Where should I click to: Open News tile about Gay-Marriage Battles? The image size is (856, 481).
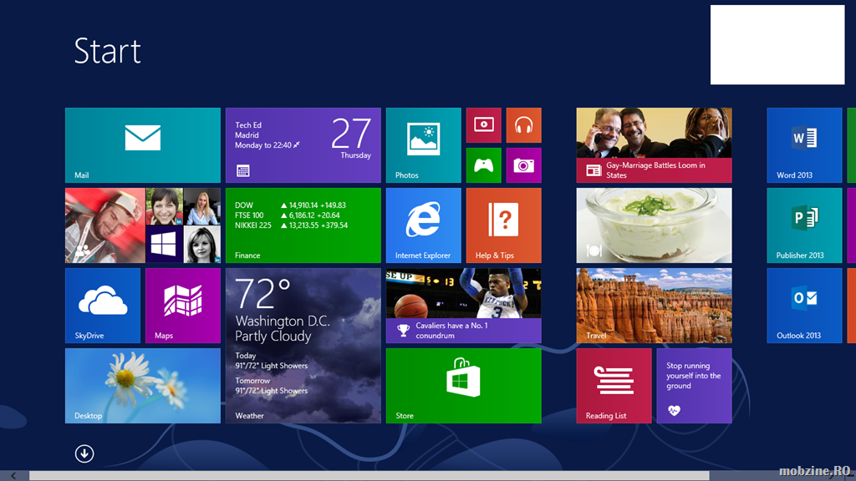coord(654,145)
